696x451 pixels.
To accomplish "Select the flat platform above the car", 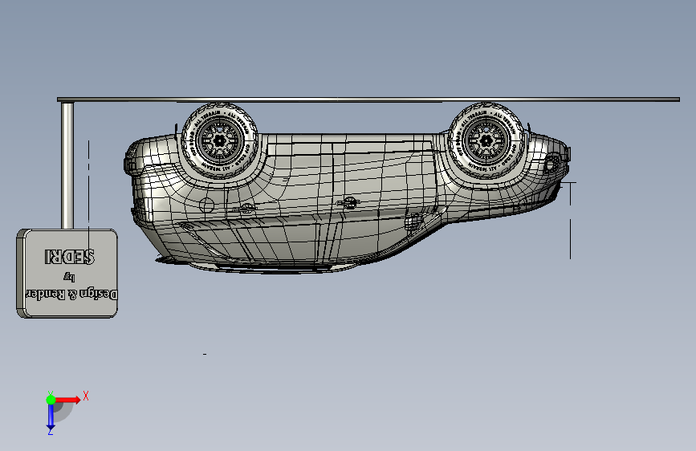I will coord(368,100).
